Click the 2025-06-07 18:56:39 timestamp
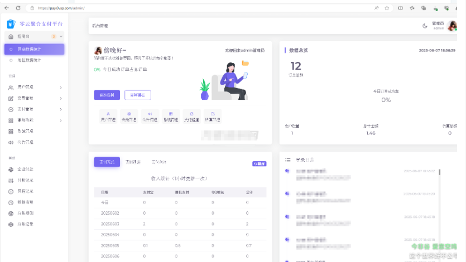Screen dimensions: 466x262 point(437,50)
